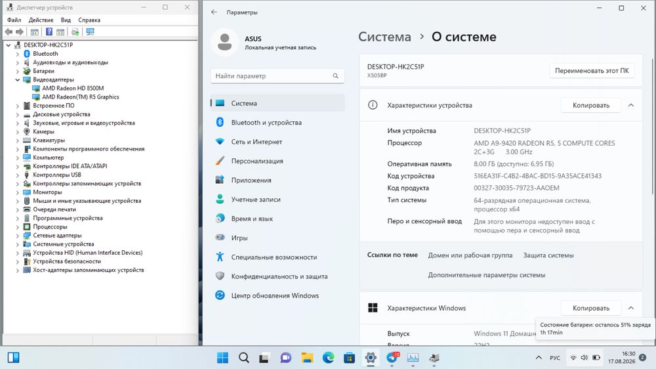Toggle the console tree pane icon in Device Manager

pyautogui.click(x=35, y=32)
